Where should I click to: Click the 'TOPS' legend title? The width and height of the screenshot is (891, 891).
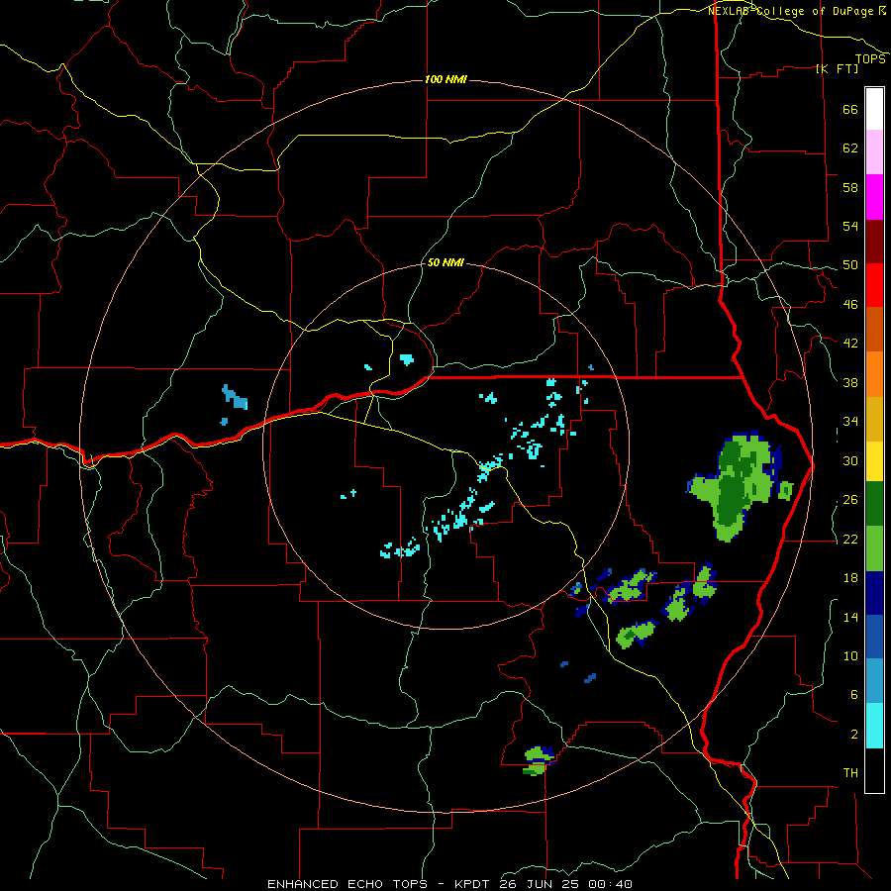click(870, 59)
